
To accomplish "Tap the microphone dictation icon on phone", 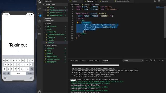I will [31, 78].
